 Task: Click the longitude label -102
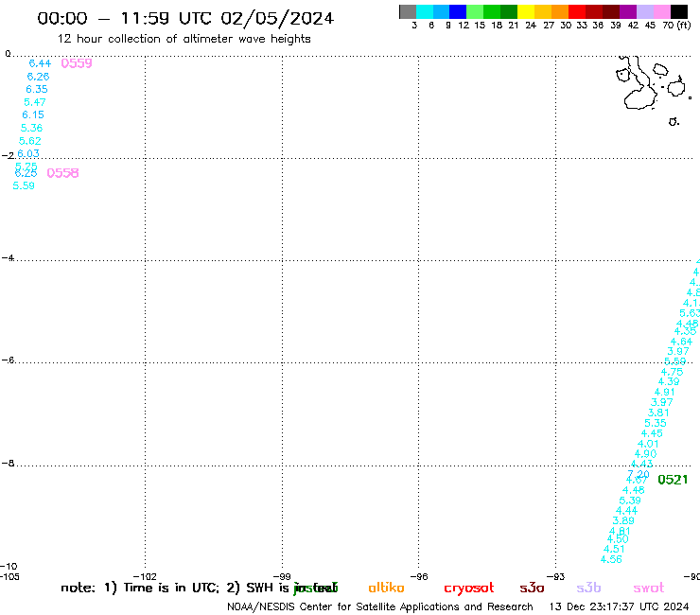(145, 576)
